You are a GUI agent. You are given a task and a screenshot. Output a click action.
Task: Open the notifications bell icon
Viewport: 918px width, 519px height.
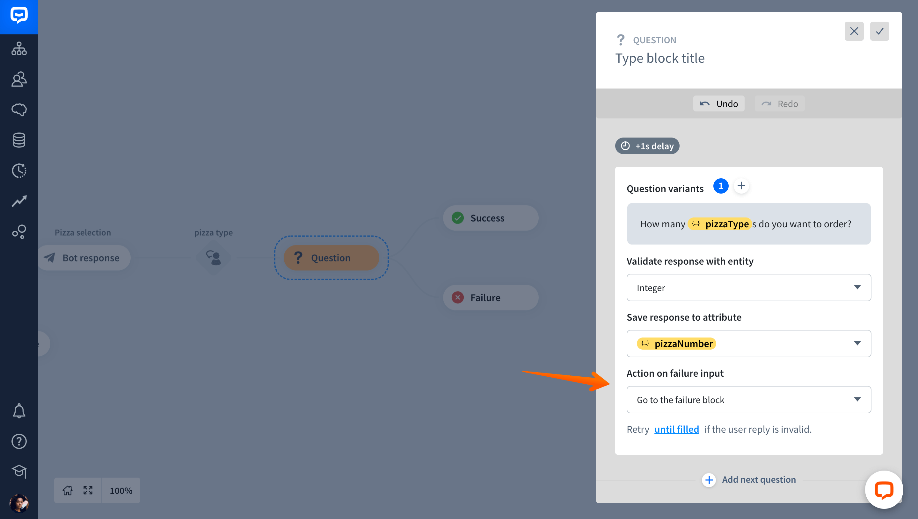click(x=19, y=411)
